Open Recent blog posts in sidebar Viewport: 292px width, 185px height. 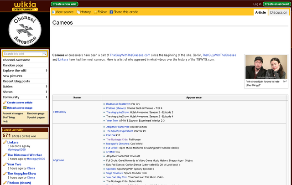(x=16, y=81)
